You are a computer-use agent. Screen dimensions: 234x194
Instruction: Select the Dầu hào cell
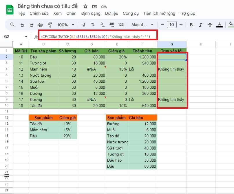pos(117,160)
